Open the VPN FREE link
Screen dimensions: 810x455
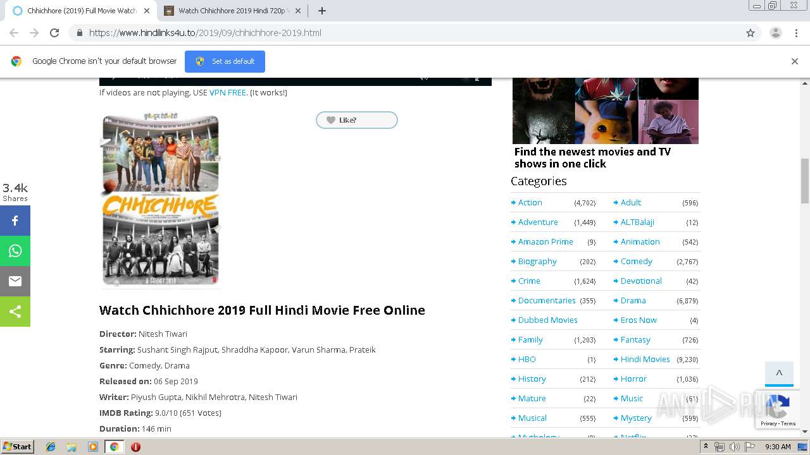(x=228, y=92)
